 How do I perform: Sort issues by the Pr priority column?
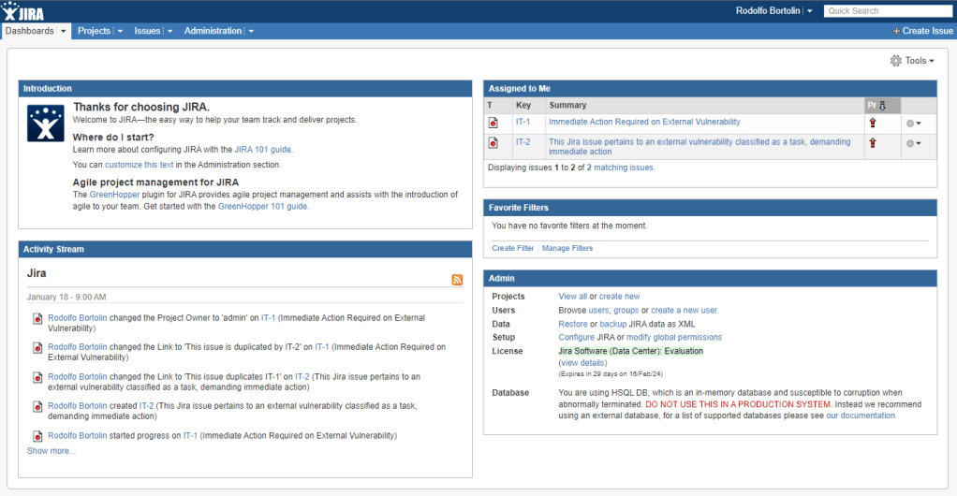coord(876,105)
